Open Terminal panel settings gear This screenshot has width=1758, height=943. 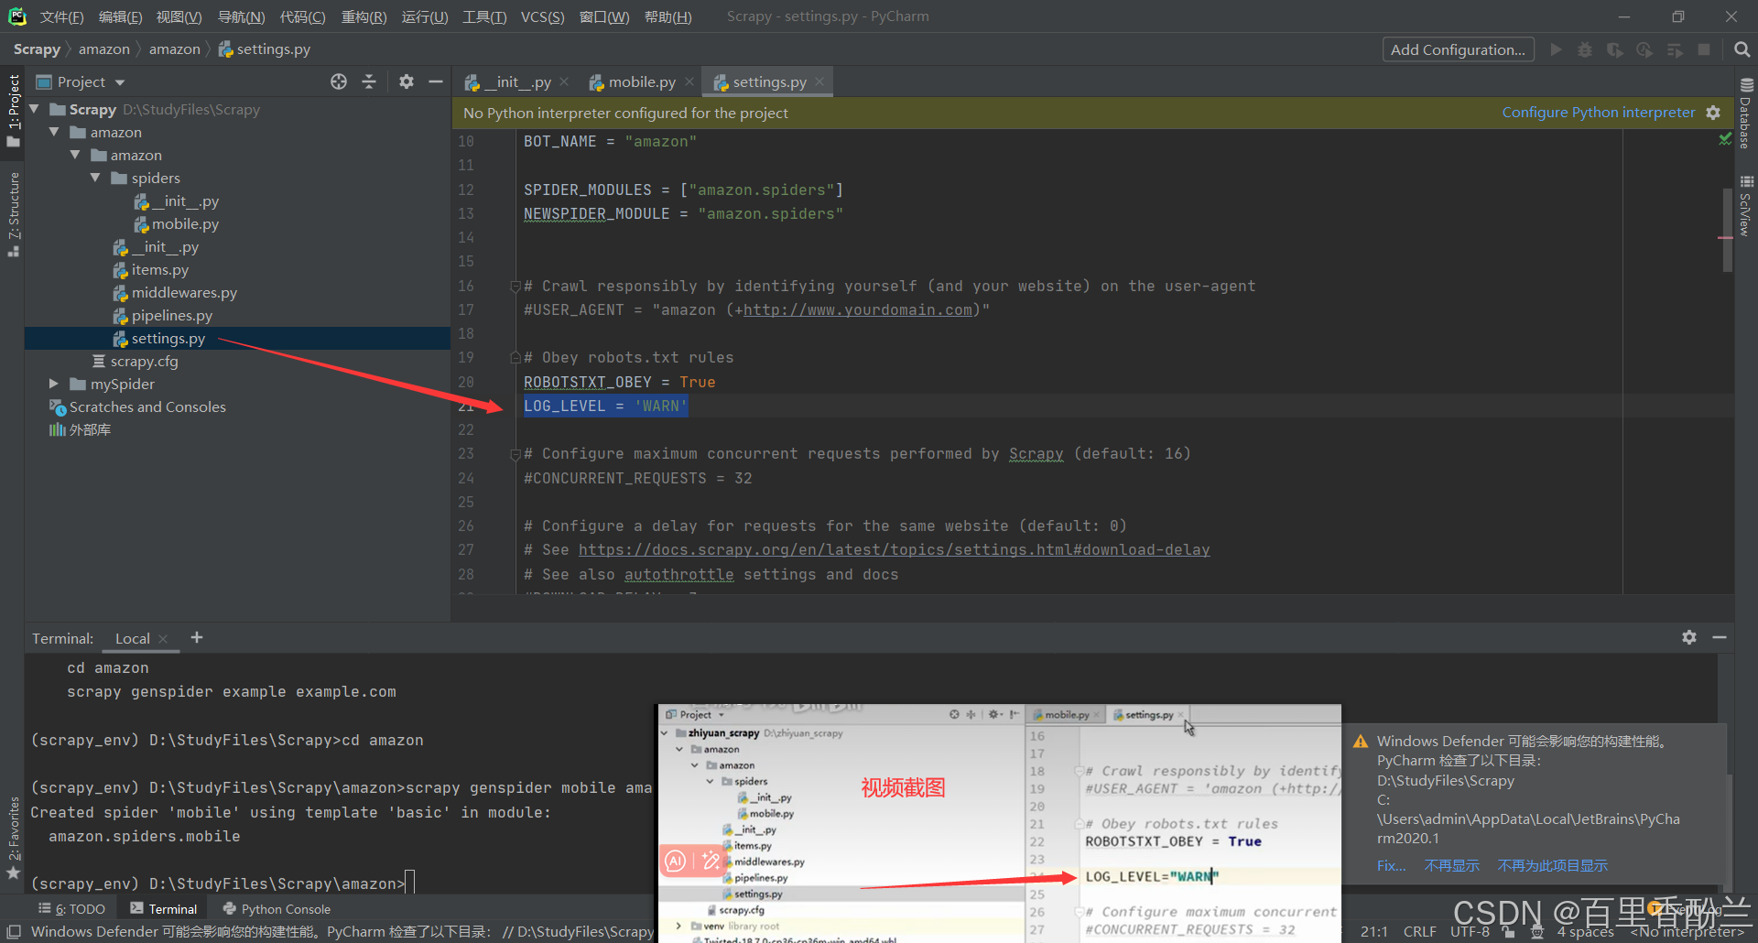pyautogui.click(x=1689, y=637)
